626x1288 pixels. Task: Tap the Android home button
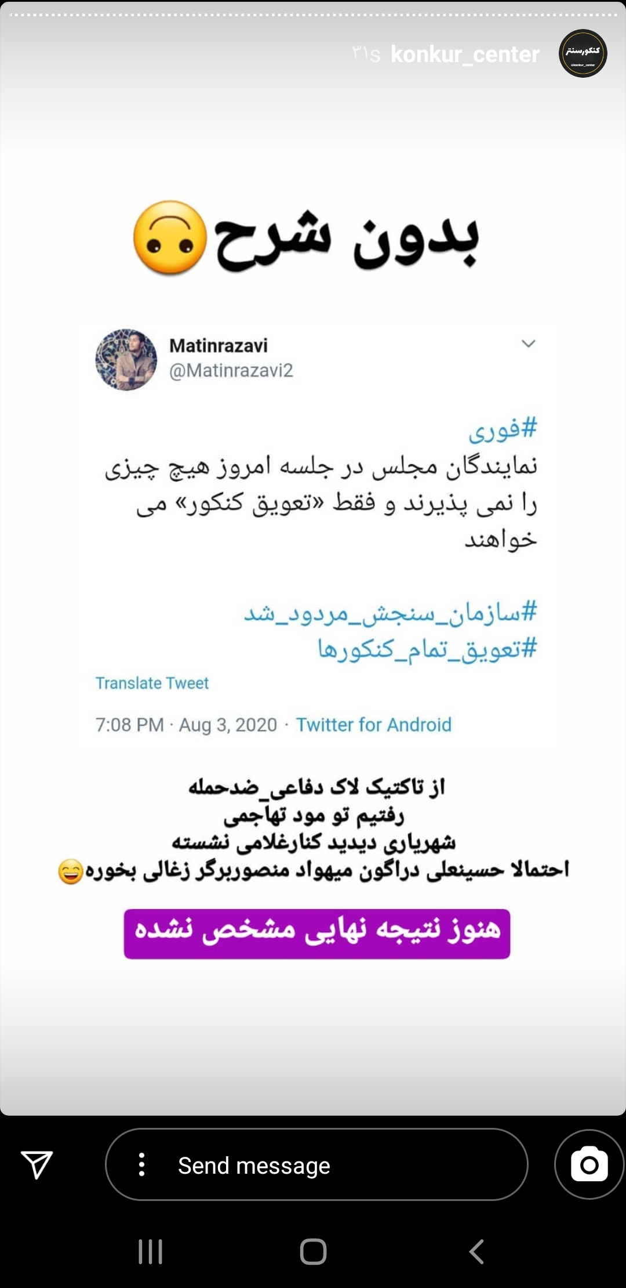tap(313, 1251)
